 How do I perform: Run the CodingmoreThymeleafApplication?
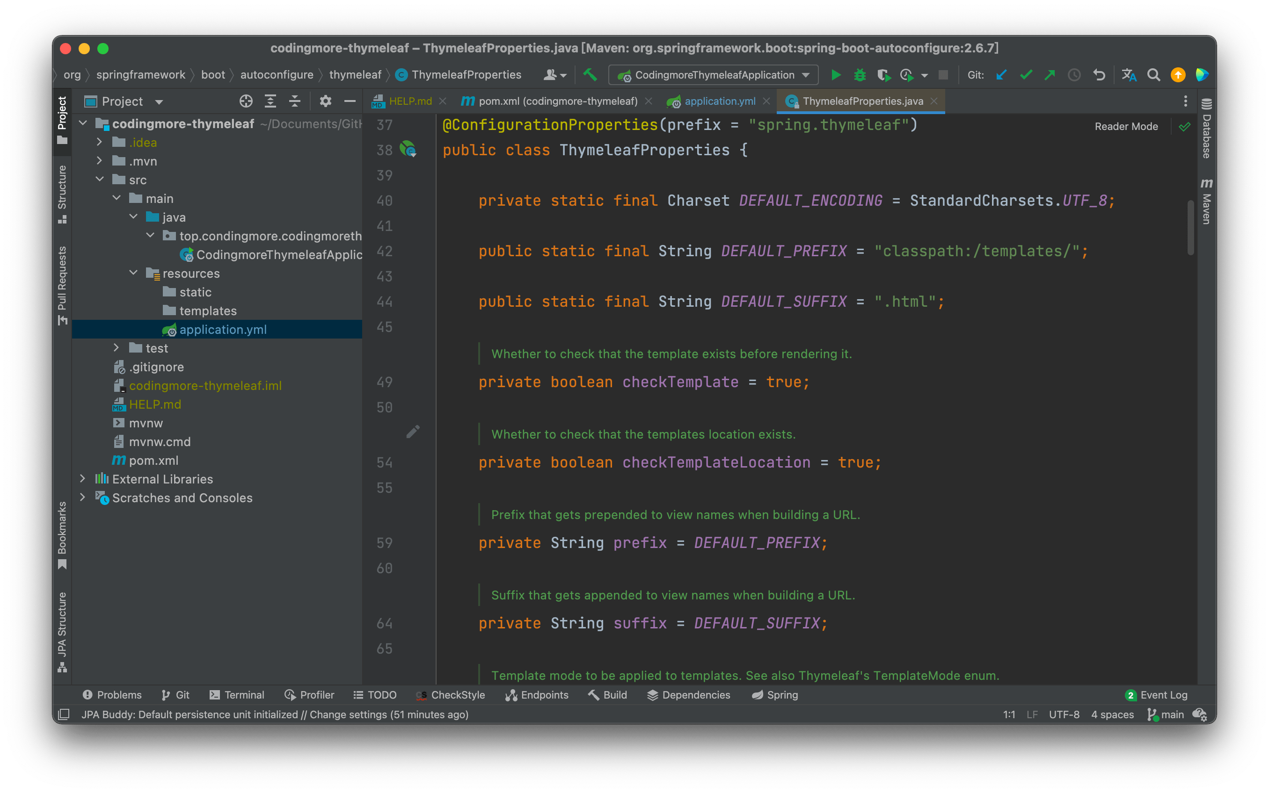click(x=836, y=74)
